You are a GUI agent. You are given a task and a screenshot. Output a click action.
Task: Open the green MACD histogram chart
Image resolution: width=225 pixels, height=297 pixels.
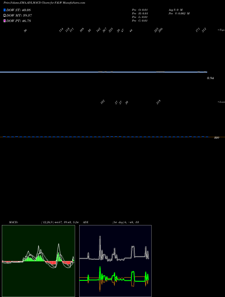pyautogui.click(x=38, y=261)
